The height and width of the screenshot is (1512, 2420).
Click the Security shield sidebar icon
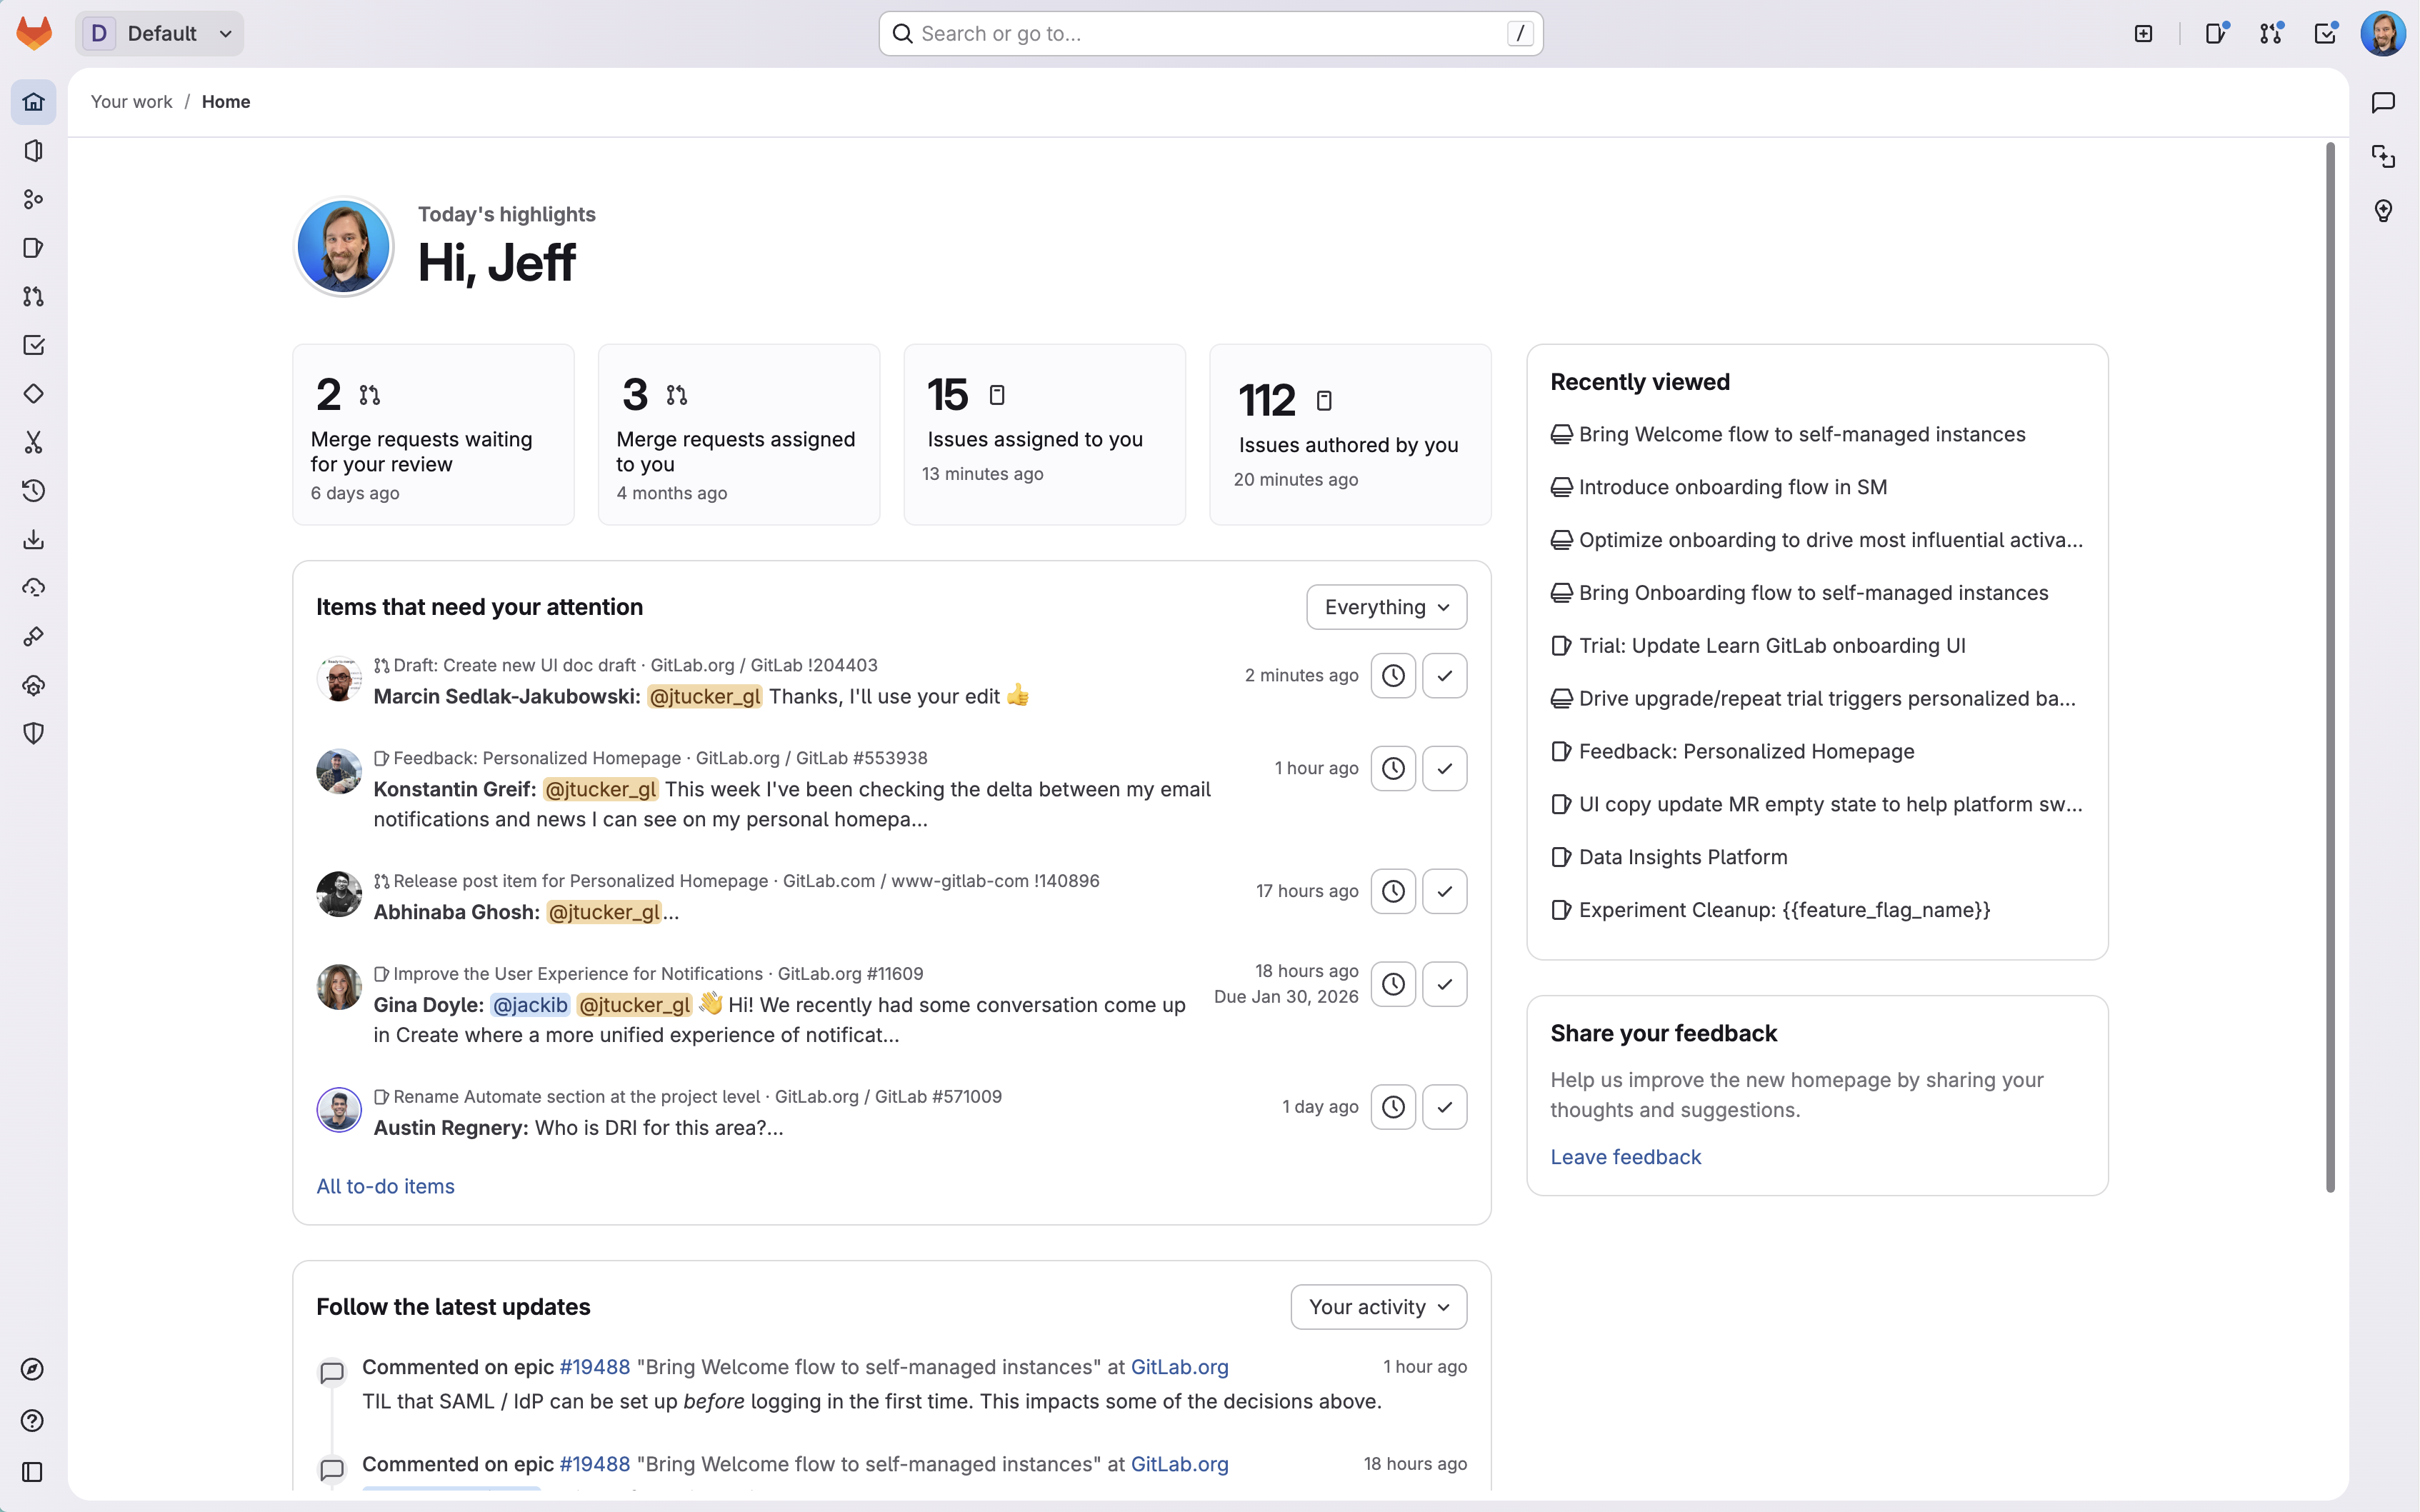[x=33, y=733]
